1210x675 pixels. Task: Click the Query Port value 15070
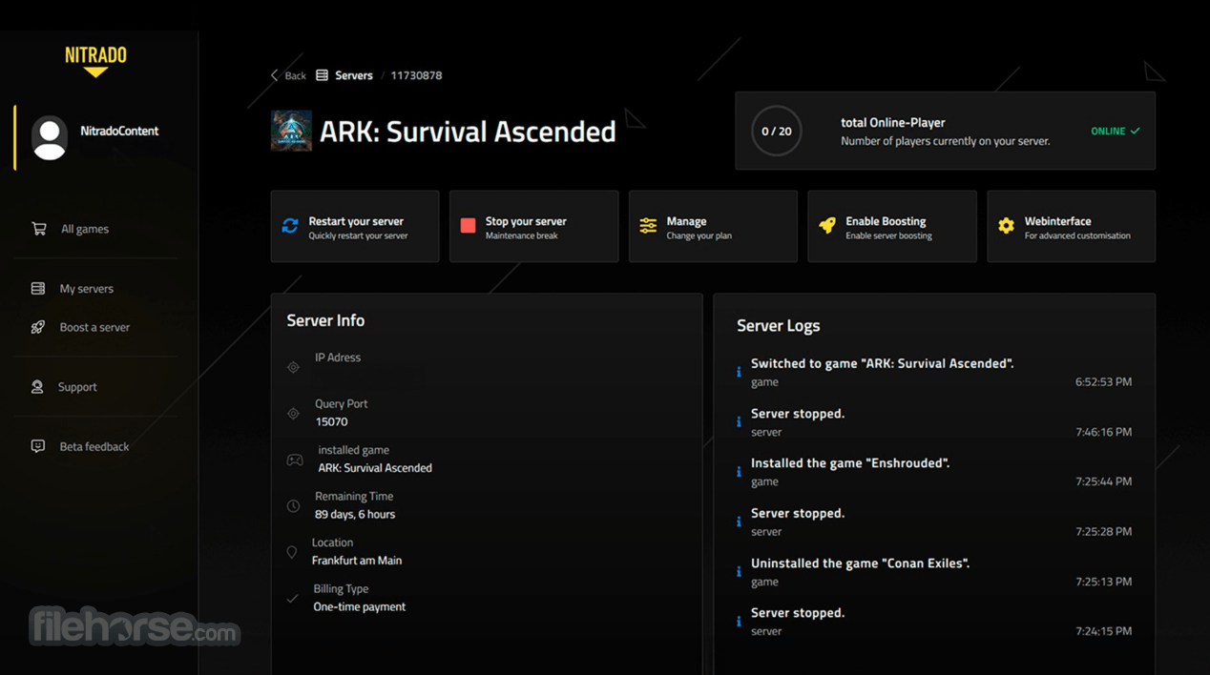tap(331, 421)
